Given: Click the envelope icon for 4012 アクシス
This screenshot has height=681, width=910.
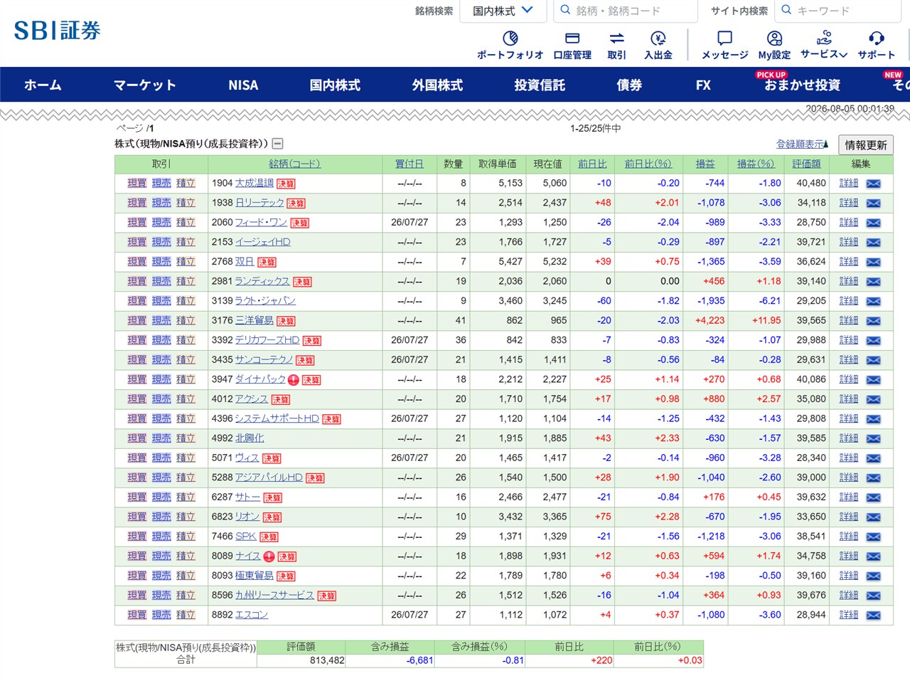Looking at the screenshot, I should 874,399.
